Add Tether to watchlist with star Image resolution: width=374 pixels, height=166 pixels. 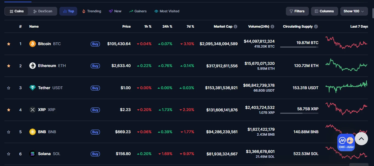[x=9, y=88]
